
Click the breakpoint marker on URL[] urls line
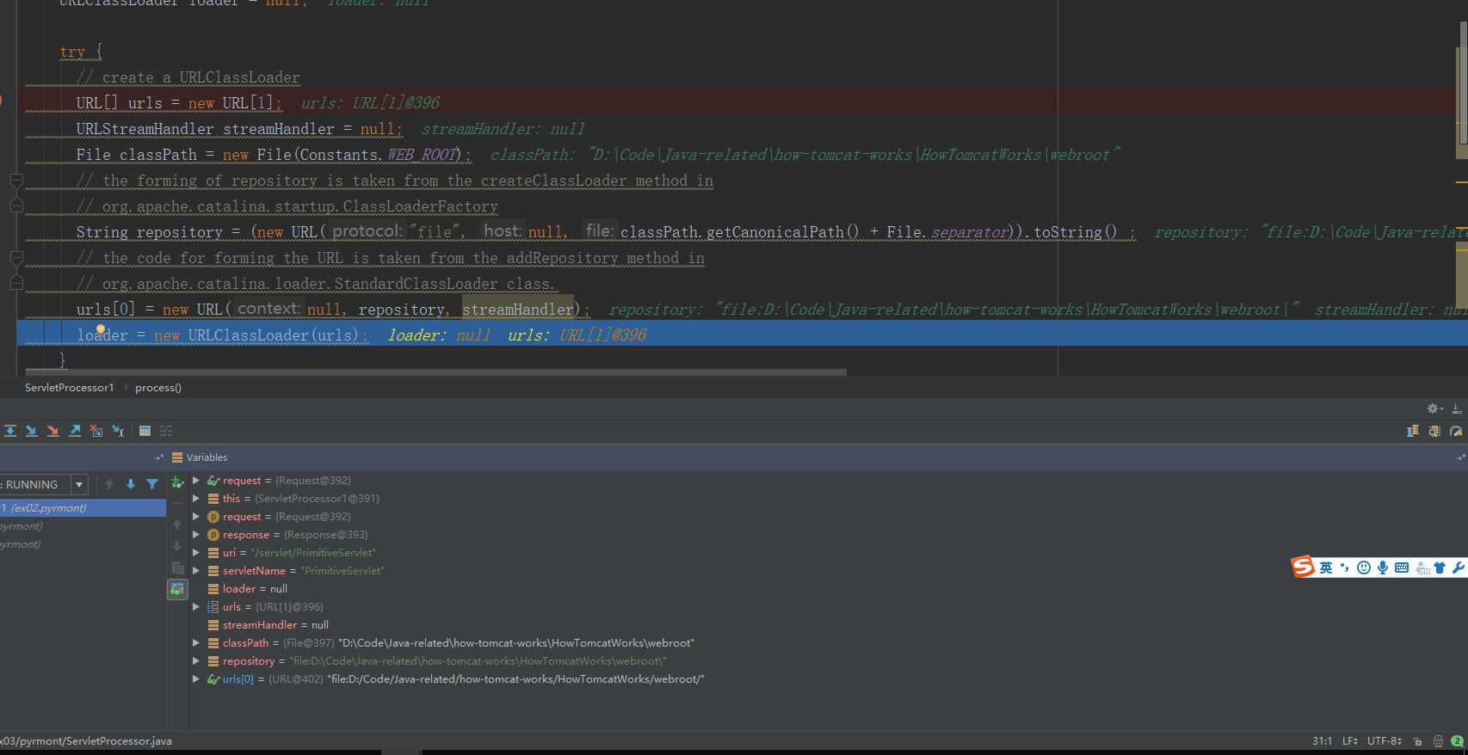[1, 101]
